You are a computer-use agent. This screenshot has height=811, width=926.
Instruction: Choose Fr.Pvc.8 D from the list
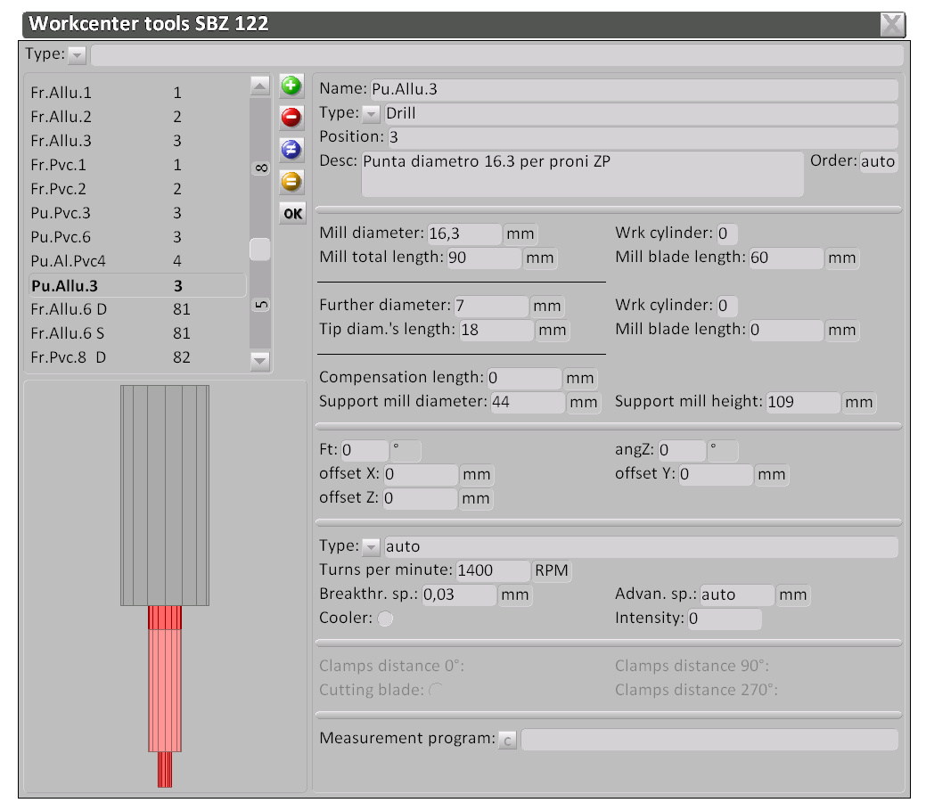[68, 357]
